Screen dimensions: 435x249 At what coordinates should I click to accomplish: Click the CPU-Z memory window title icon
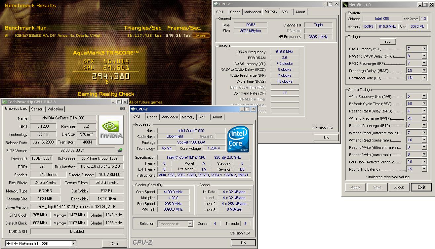[x=216, y=4]
